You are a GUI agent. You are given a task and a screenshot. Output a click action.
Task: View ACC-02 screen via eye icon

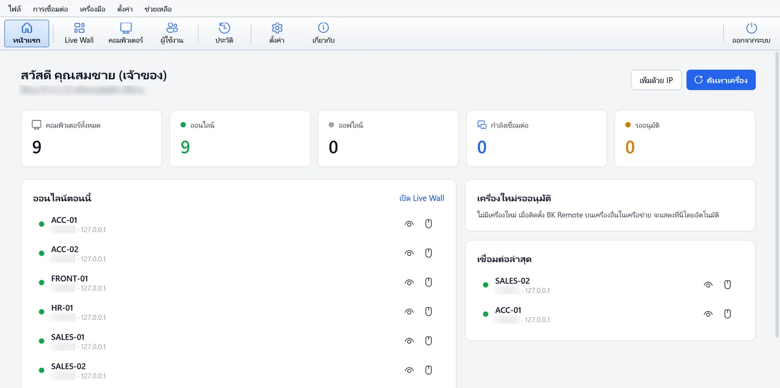[x=409, y=253]
